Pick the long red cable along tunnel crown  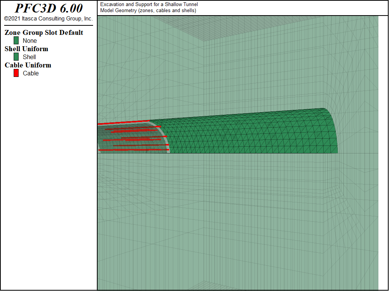(123, 122)
